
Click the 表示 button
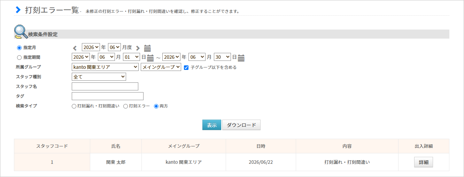pos(212,125)
